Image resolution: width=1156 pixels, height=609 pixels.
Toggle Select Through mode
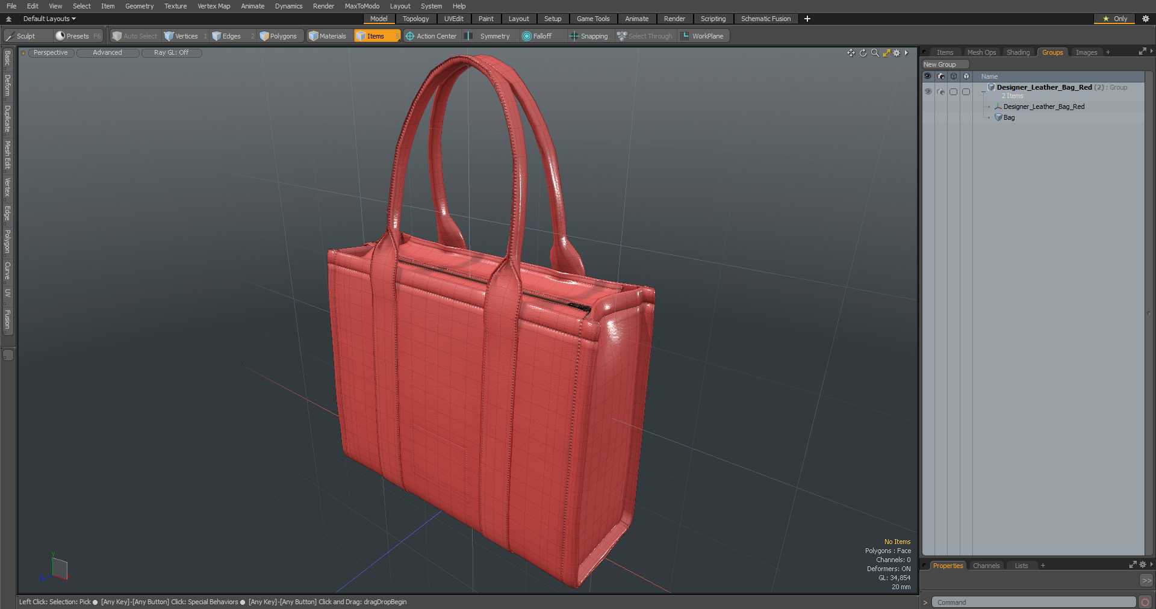[x=645, y=36]
